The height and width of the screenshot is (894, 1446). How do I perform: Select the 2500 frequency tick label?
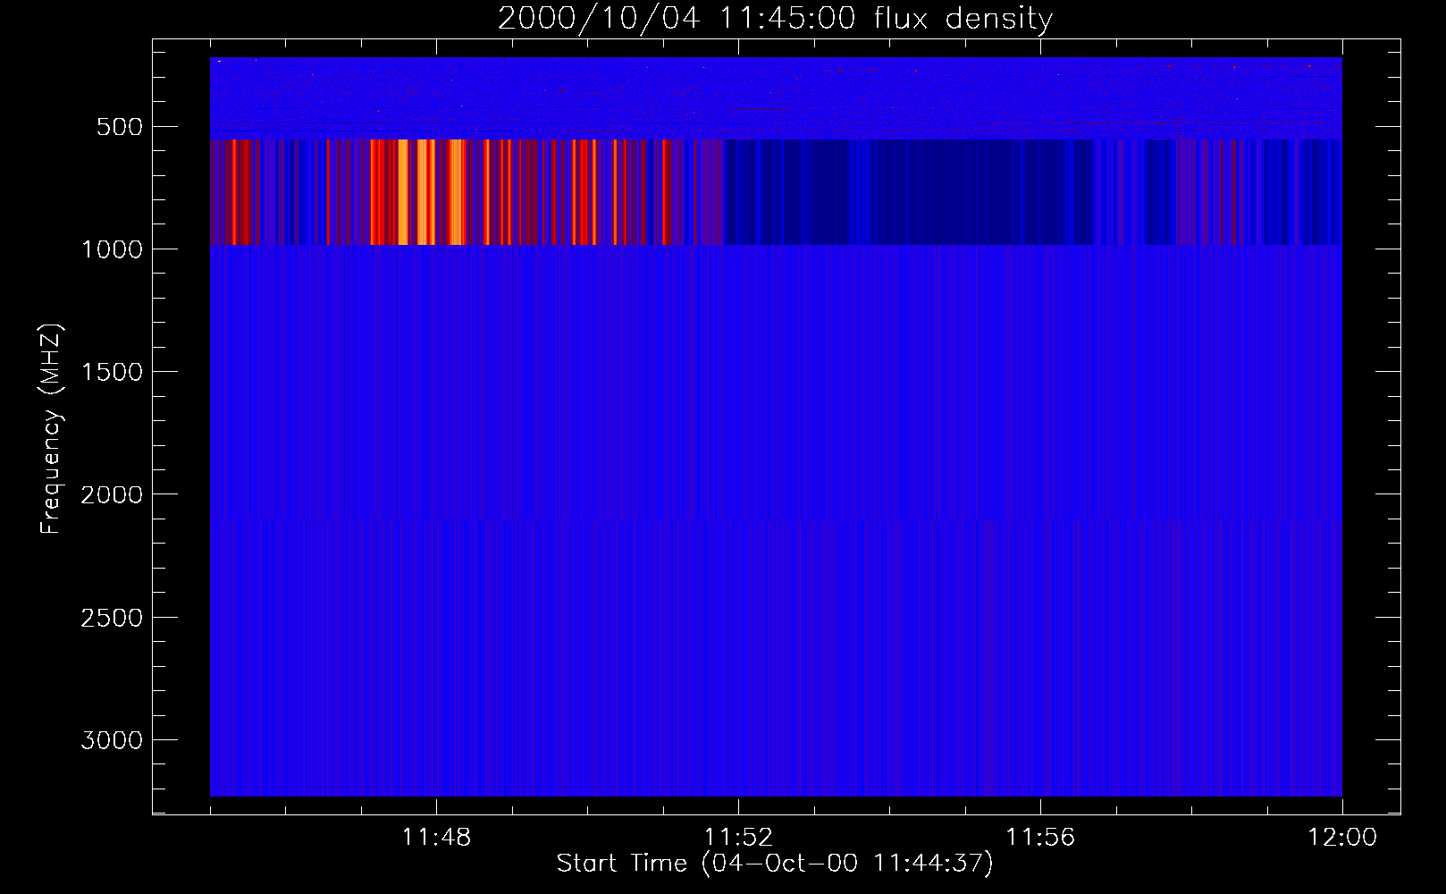pos(112,618)
